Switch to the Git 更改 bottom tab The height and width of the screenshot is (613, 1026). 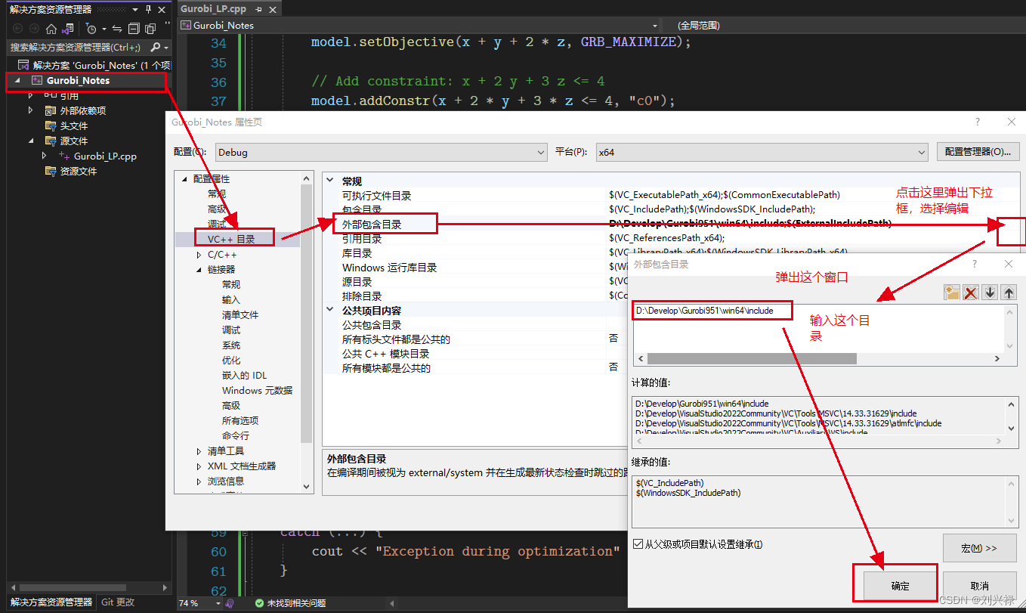tap(117, 602)
